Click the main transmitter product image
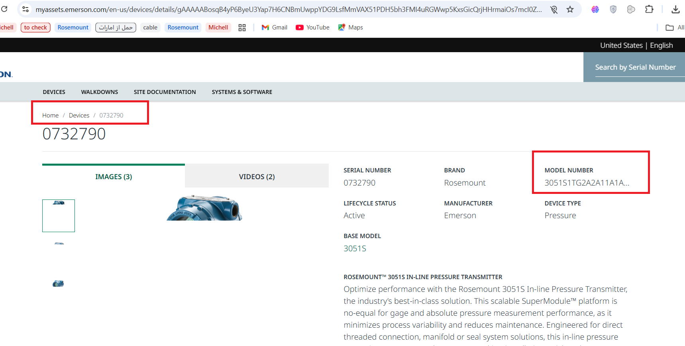 pyautogui.click(x=204, y=208)
